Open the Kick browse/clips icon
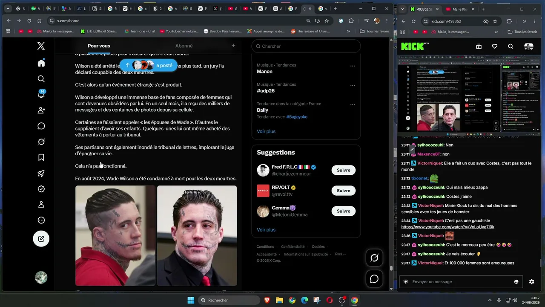 coord(479,46)
